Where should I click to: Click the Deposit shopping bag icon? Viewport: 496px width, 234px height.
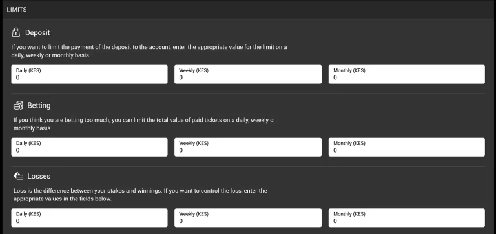[15, 32]
